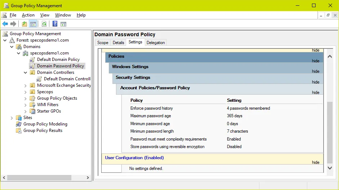Click the Domain Controllers OU icon
The image size is (339, 190).
click(32, 72)
